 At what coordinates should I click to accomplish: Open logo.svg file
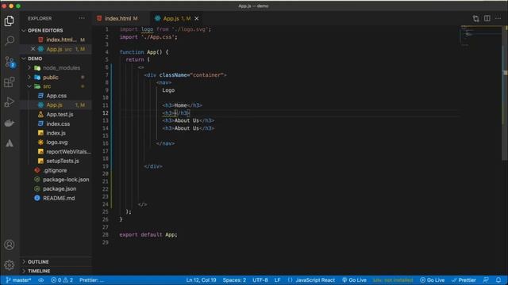[57, 142]
